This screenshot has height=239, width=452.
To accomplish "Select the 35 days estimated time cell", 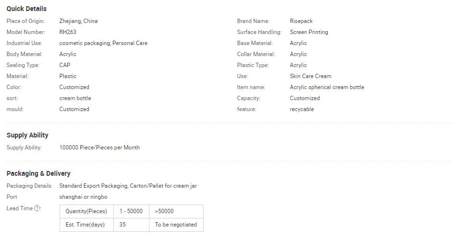I will click(x=132, y=225).
